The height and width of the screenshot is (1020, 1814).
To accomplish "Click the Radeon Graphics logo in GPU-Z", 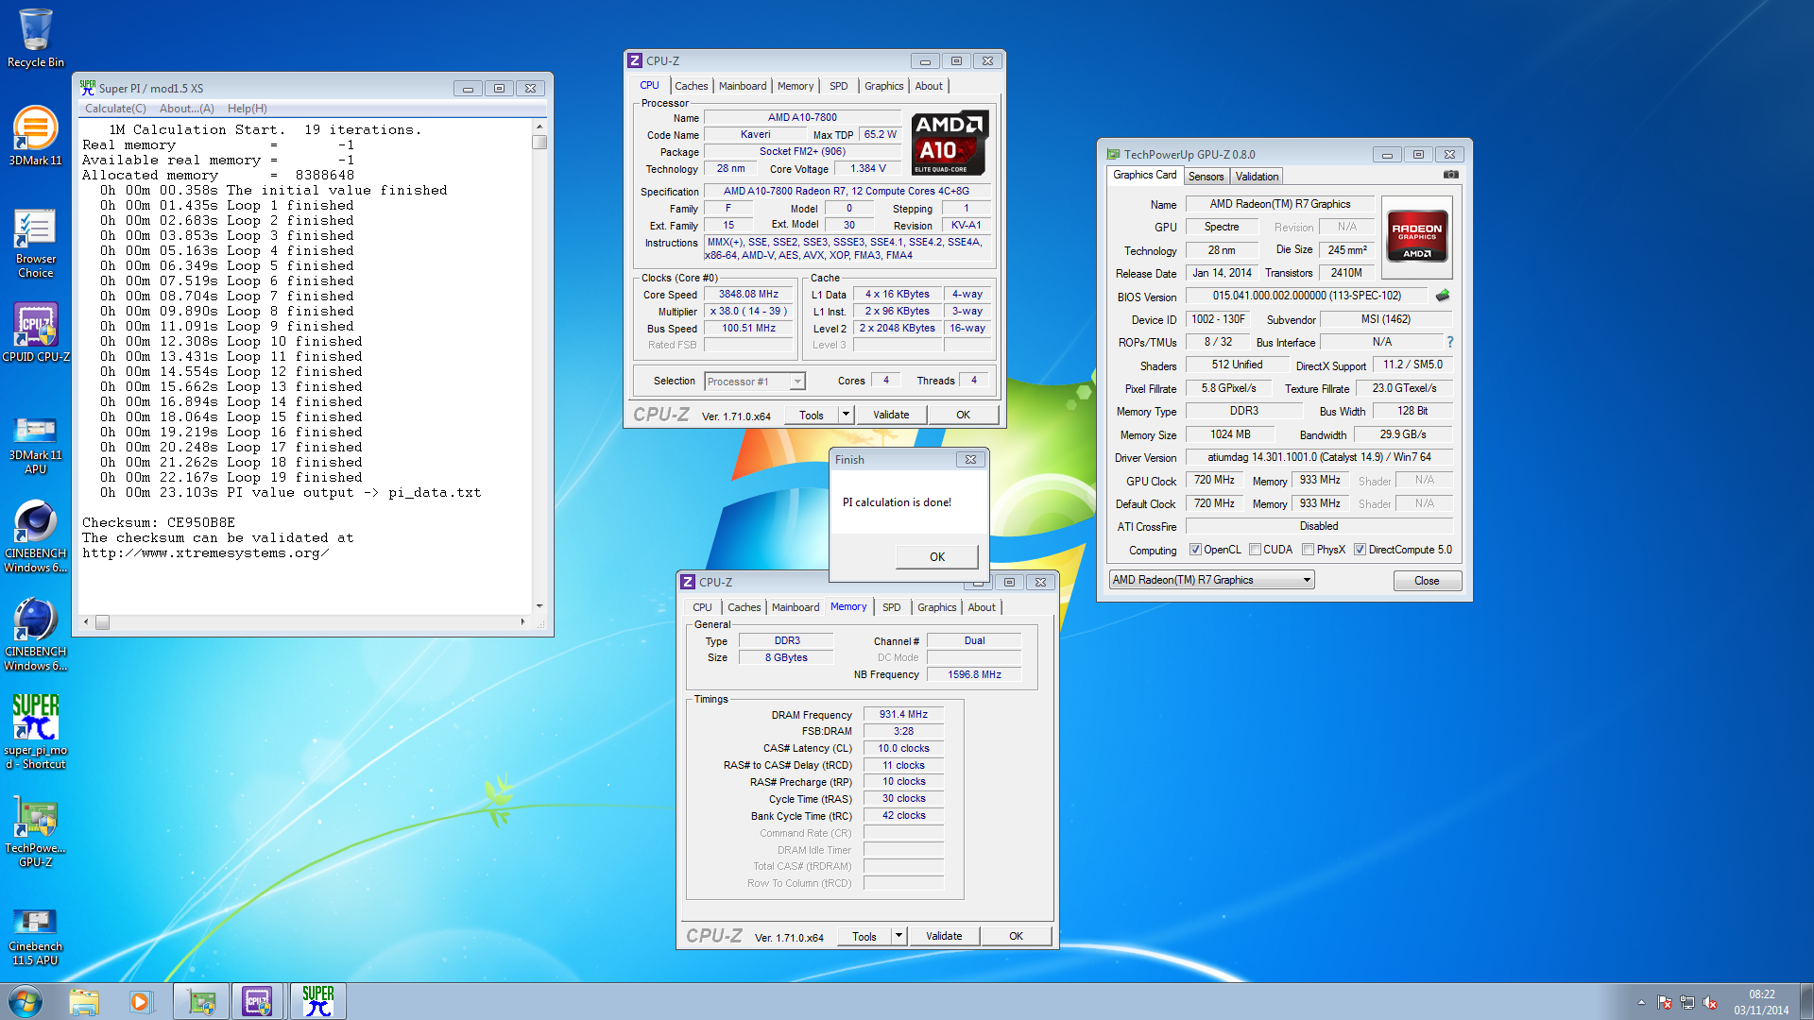I will 1416,236.
